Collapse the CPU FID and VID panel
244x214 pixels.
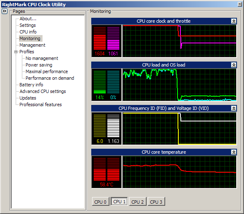pyautogui.click(x=234, y=108)
